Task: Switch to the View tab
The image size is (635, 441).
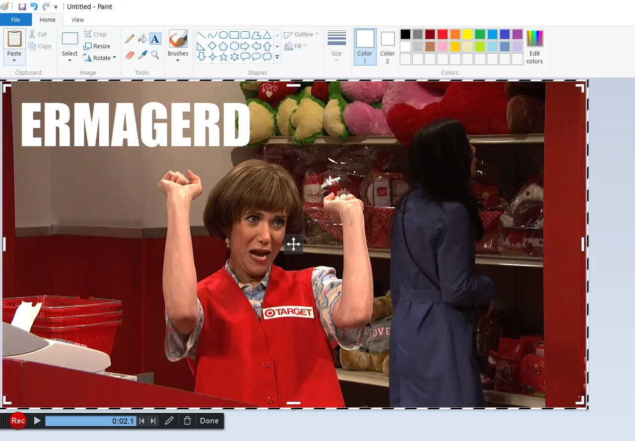Action: point(78,20)
